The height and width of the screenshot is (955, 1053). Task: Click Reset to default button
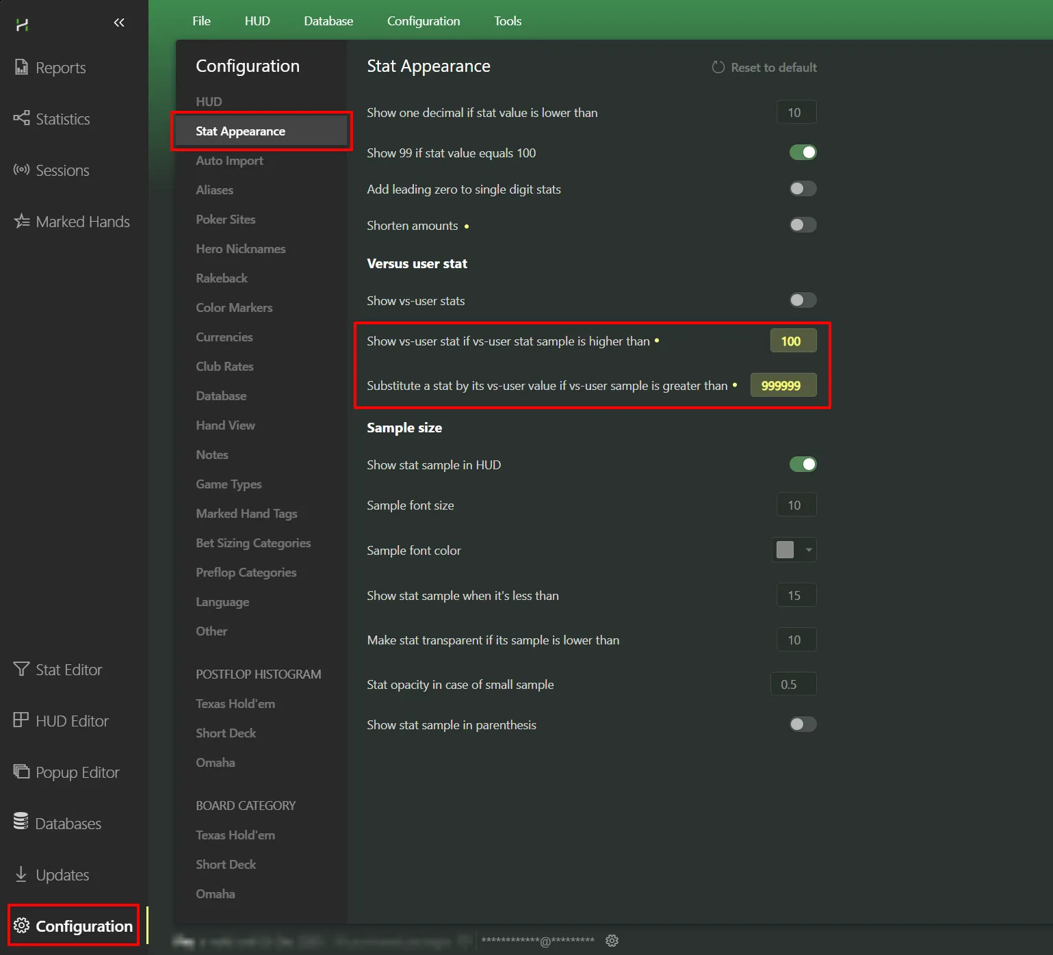764,68
